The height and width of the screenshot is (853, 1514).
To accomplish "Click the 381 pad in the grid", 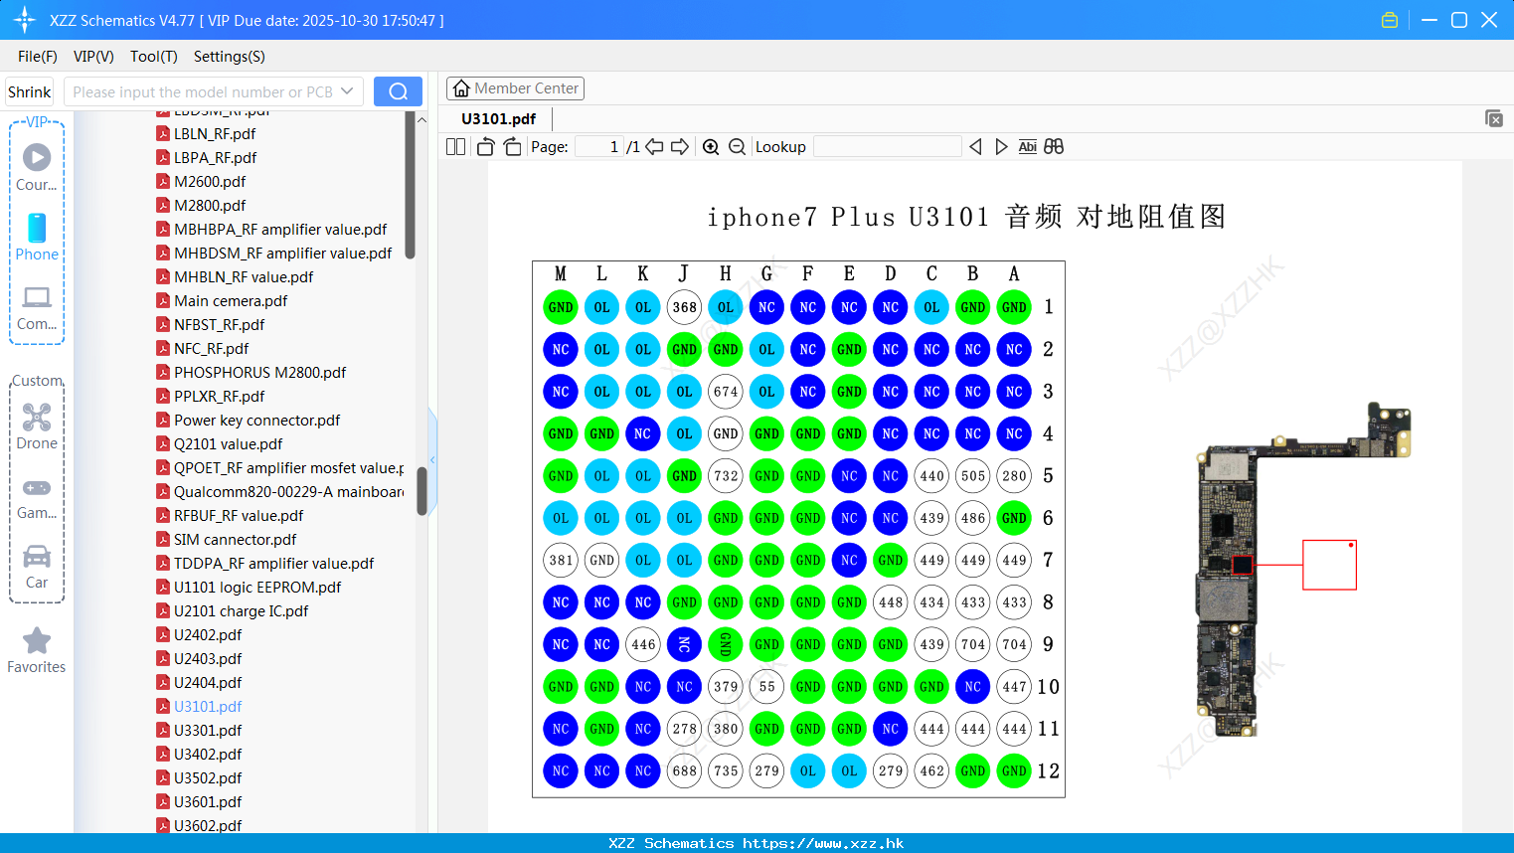I will (x=561, y=560).
